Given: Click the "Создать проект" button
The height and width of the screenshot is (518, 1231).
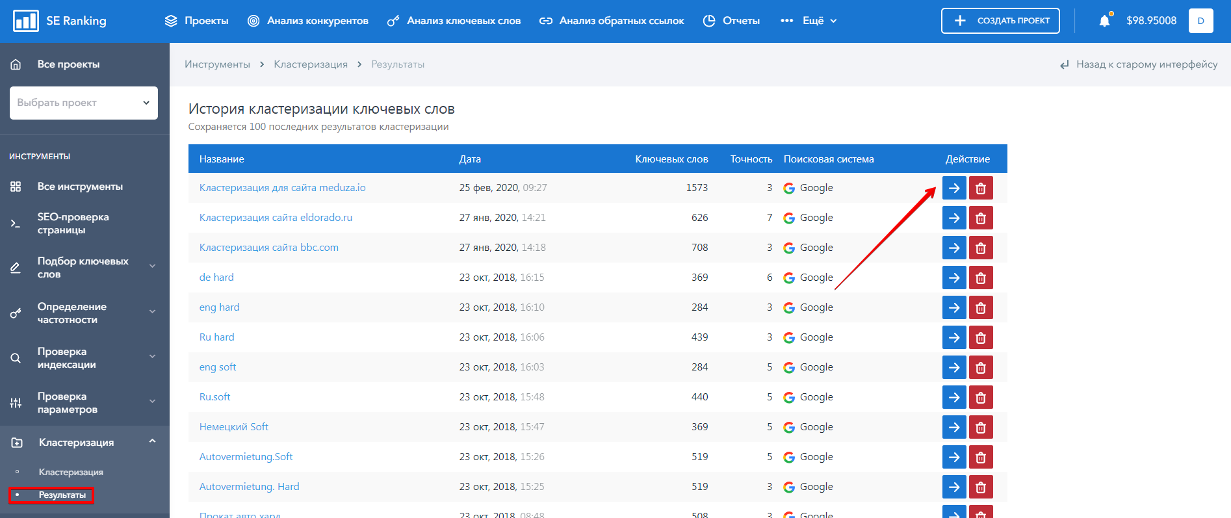Looking at the screenshot, I should point(1000,21).
